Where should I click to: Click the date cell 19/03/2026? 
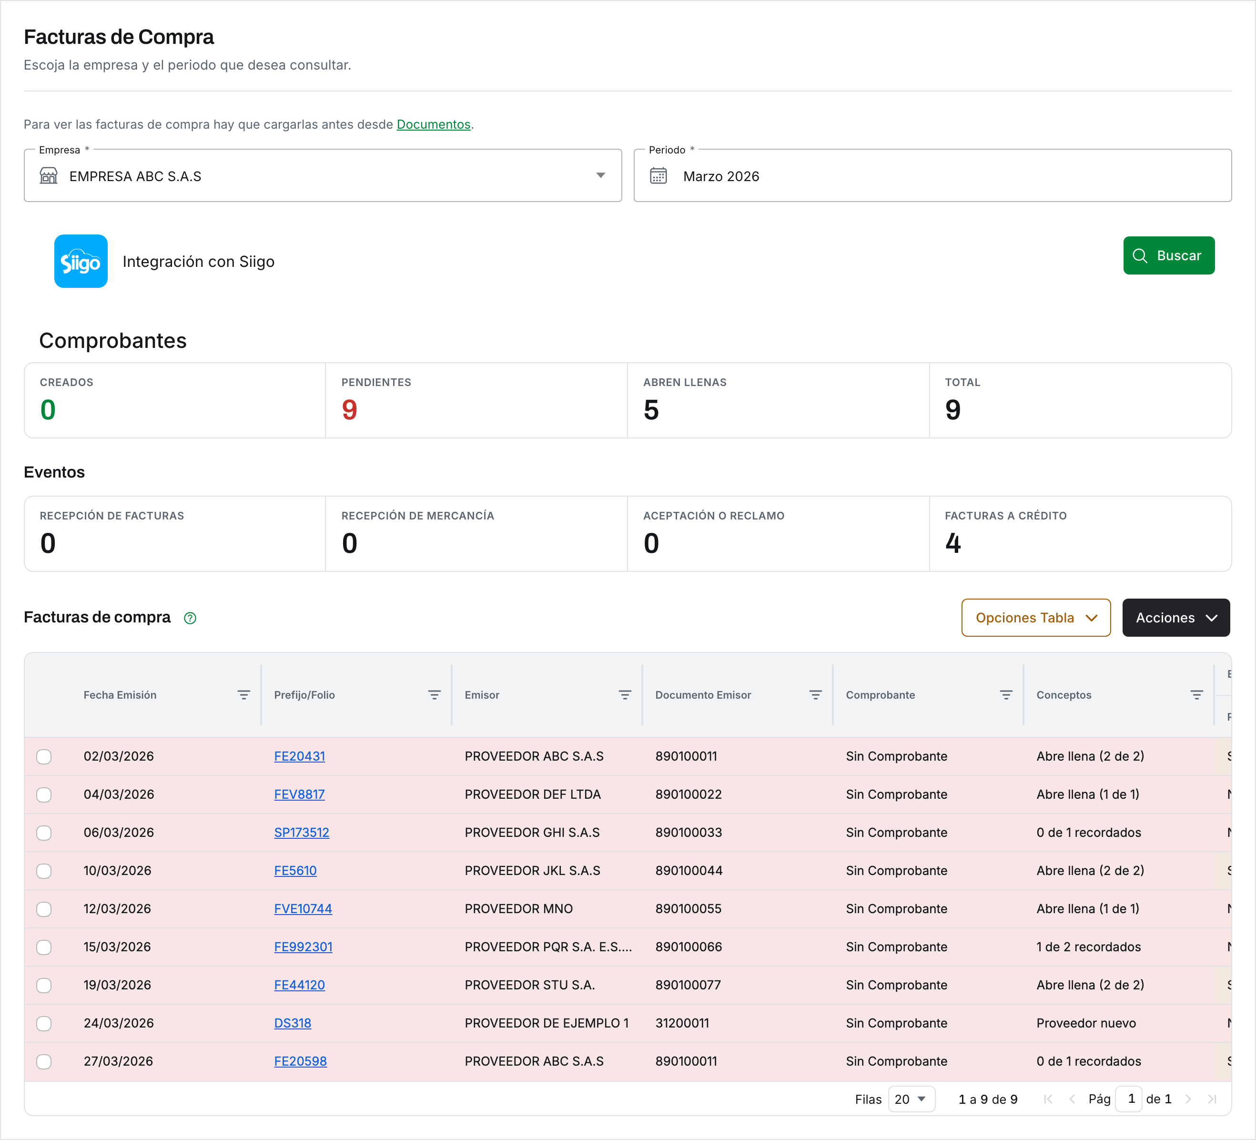117,985
